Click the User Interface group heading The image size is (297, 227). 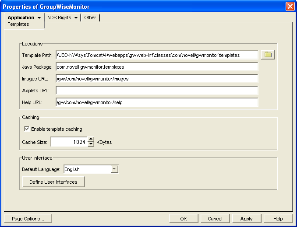click(x=37, y=158)
